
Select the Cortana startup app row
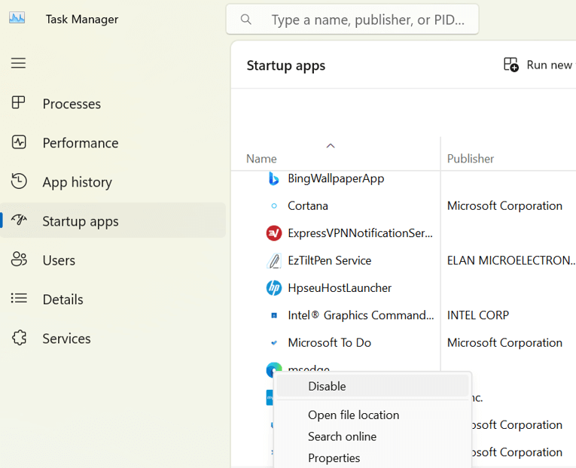coord(308,205)
